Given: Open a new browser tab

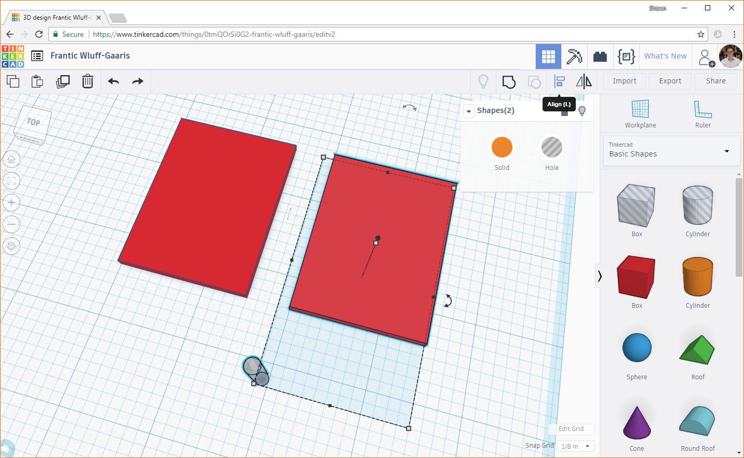Looking at the screenshot, I should [x=118, y=18].
